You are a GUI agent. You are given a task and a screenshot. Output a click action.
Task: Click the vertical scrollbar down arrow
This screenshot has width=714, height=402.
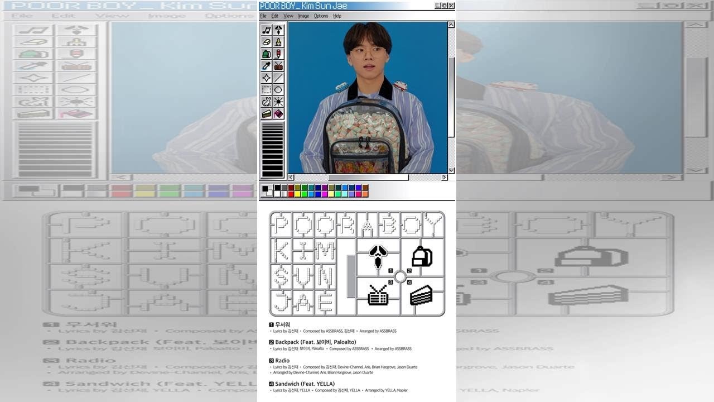coord(451,170)
